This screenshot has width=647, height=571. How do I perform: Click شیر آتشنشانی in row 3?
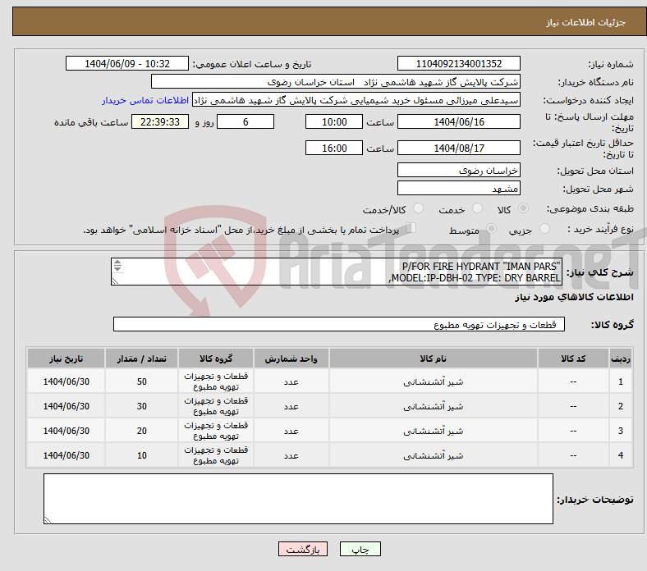tap(434, 431)
